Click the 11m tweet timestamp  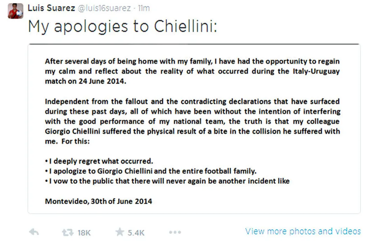(144, 8)
